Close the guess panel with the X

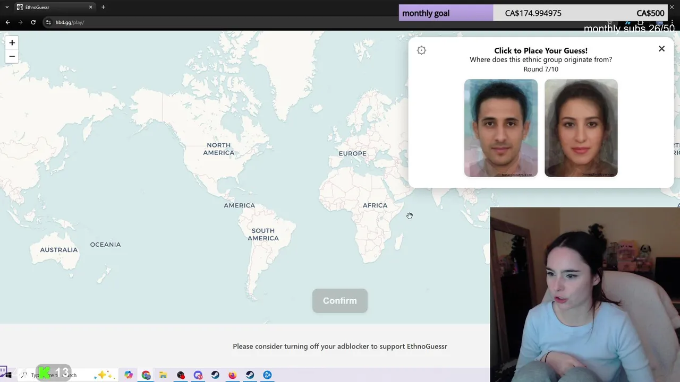(661, 49)
